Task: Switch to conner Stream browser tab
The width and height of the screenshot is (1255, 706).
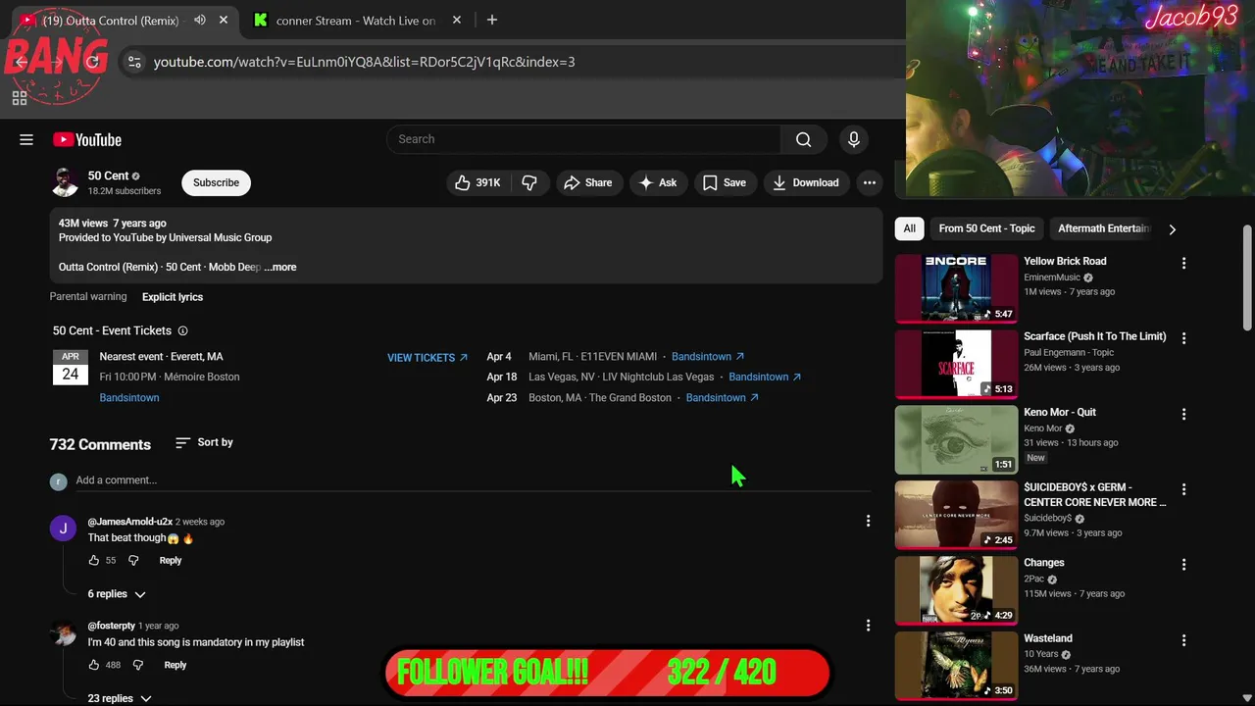Action: tap(355, 21)
